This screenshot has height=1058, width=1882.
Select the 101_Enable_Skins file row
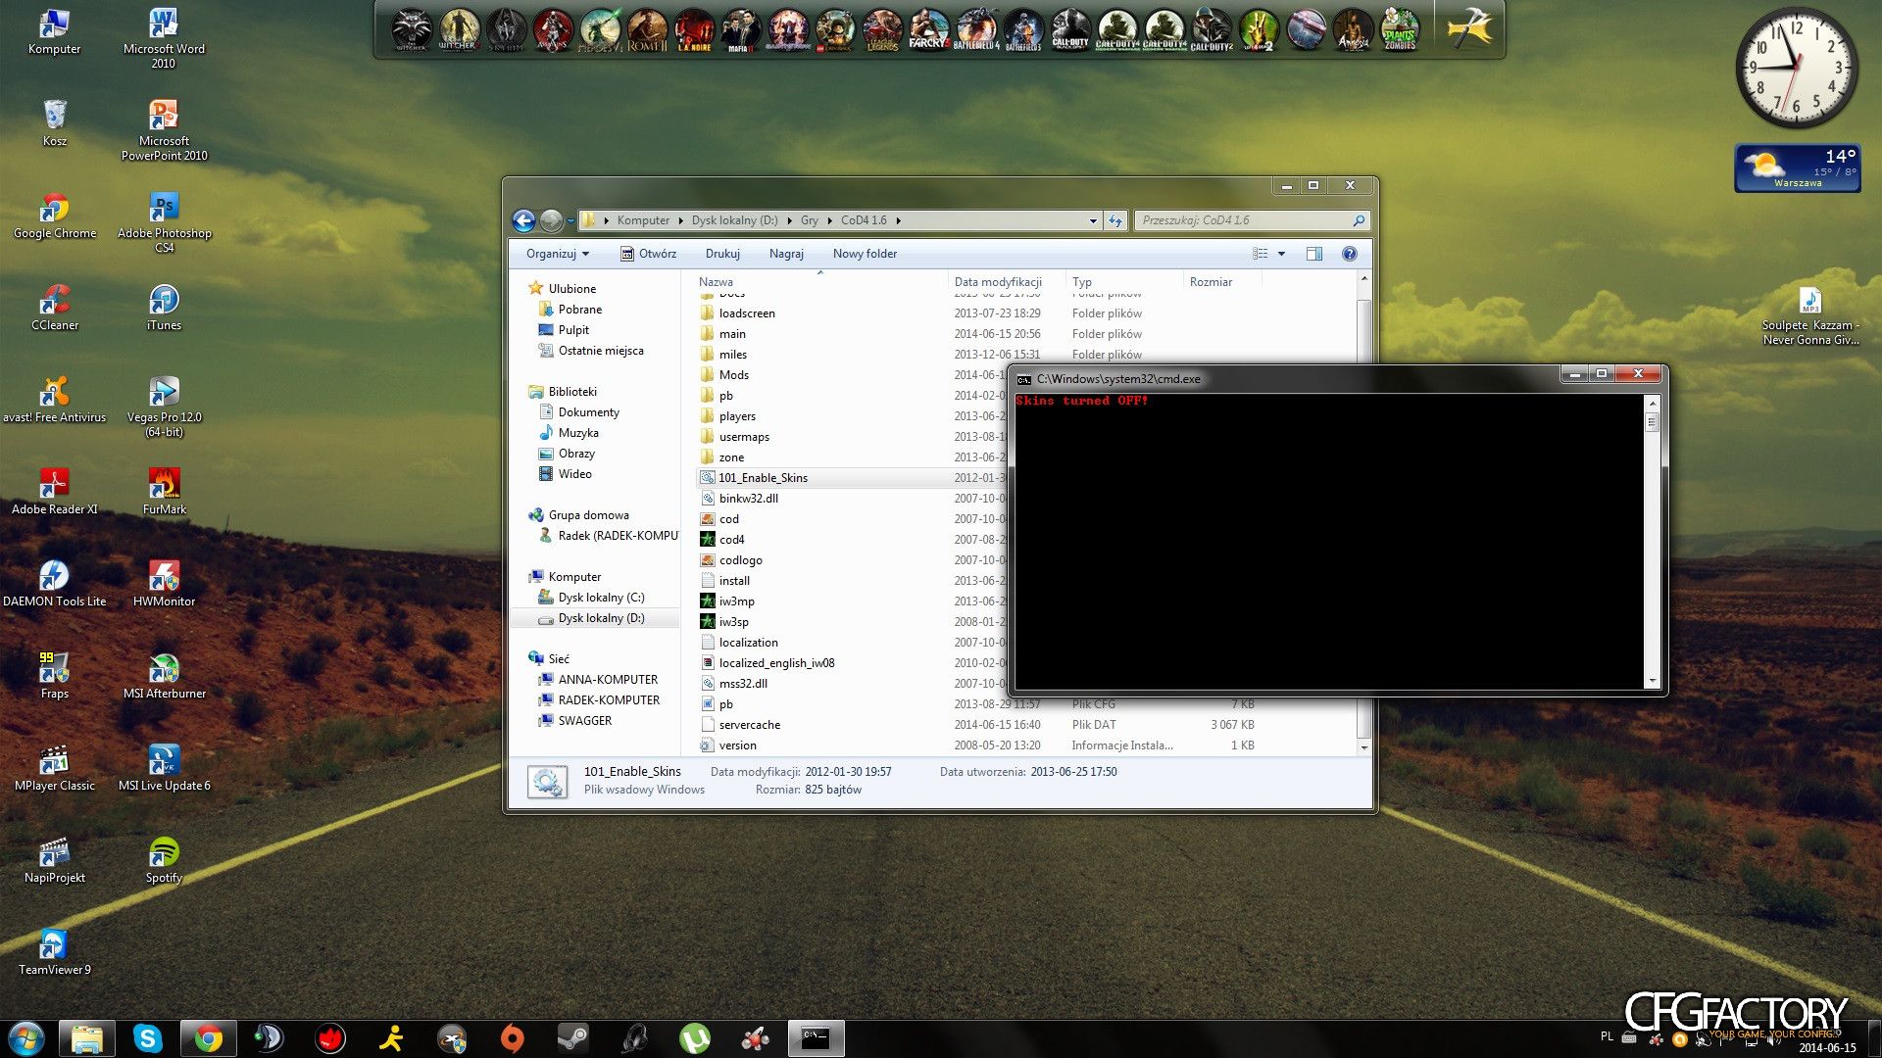coord(851,478)
